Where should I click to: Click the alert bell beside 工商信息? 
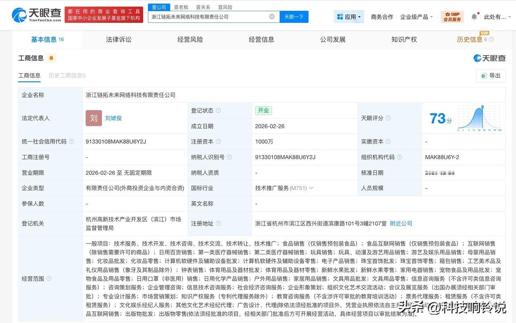pyautogui.click(x=52, y=58)
